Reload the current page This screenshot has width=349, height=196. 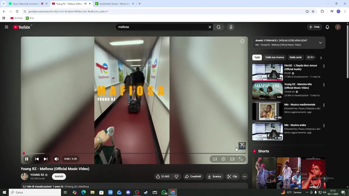[17, 11]
